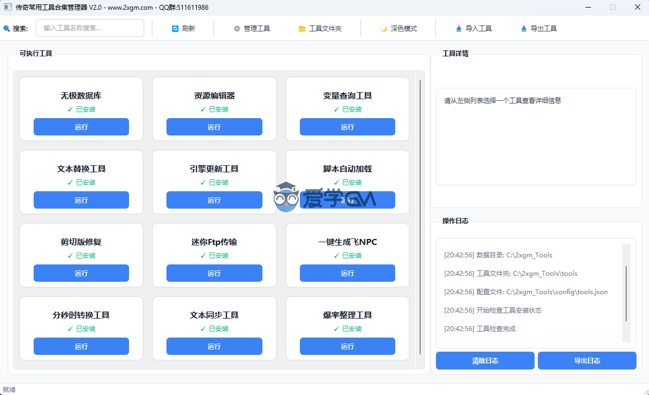
Task: Click the tool list vertical scrollbar
Action: (420, 217)
